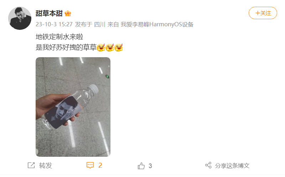Like the post with thumbs-up icon
Screen dimensions: 285x177
(141, 166)
